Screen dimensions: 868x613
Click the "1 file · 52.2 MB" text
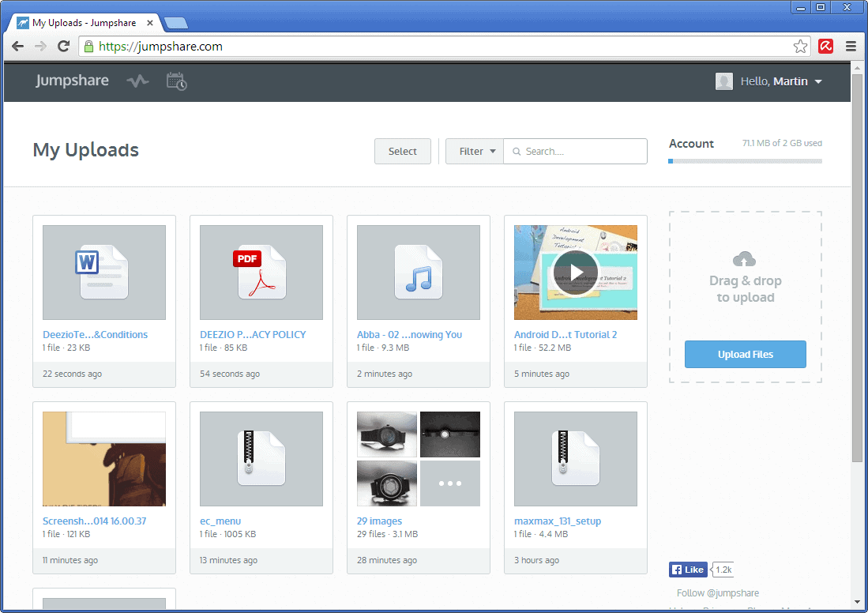(543, 348)
